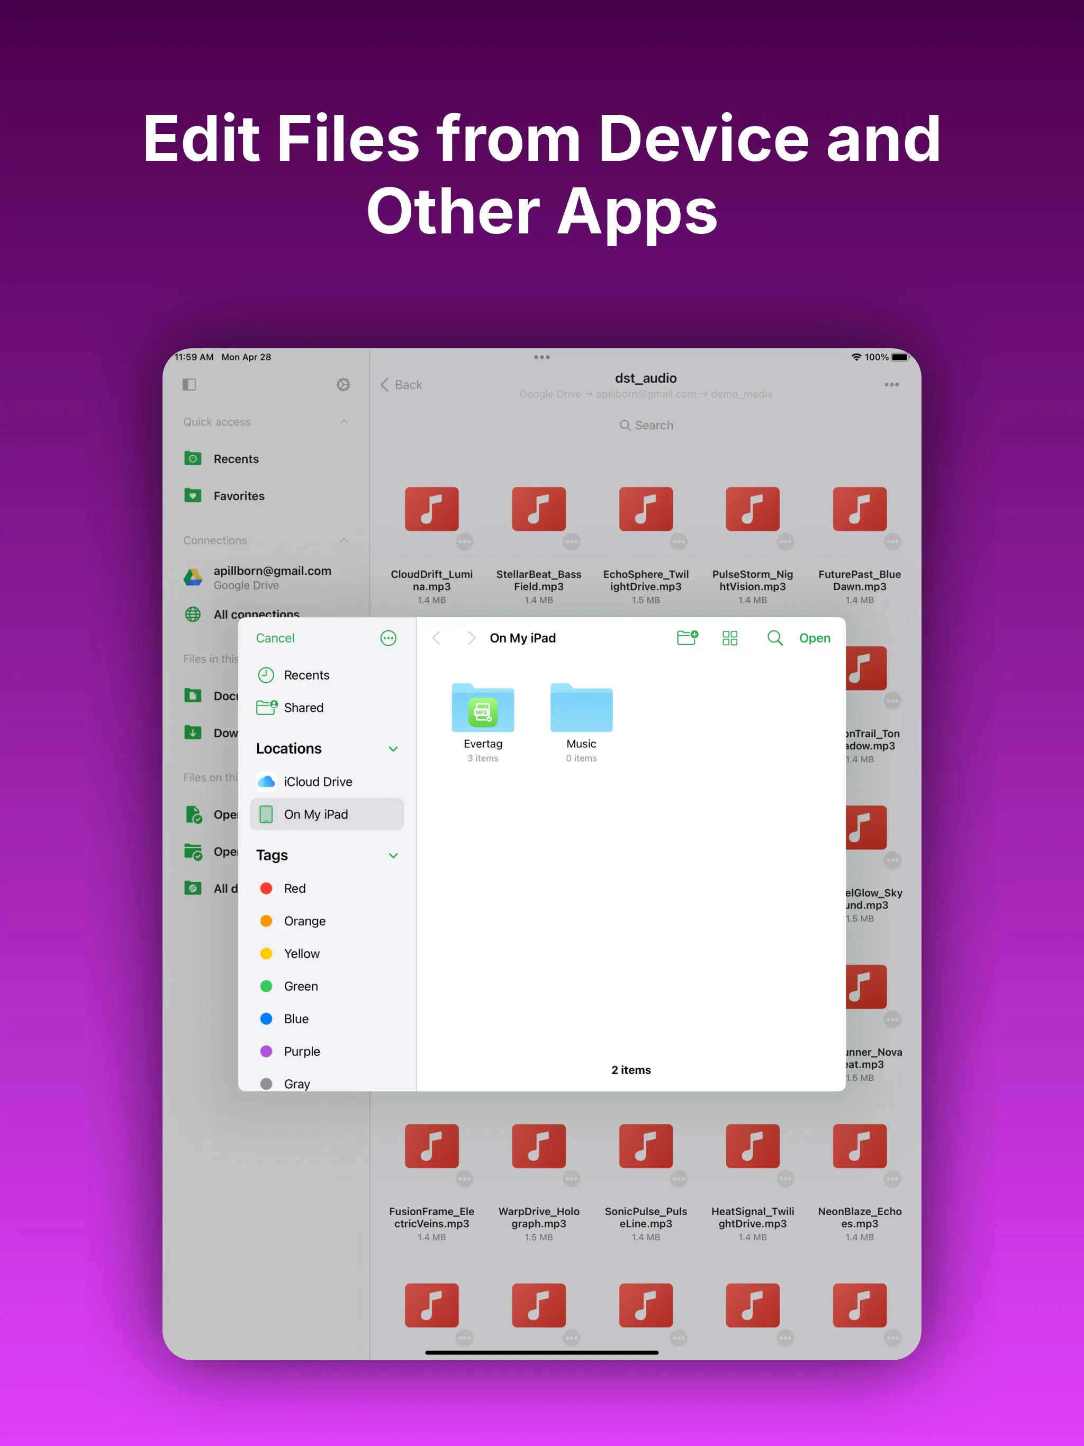
Task: Open the top-right more options ellipsis
Action: [x=891, y=384]
